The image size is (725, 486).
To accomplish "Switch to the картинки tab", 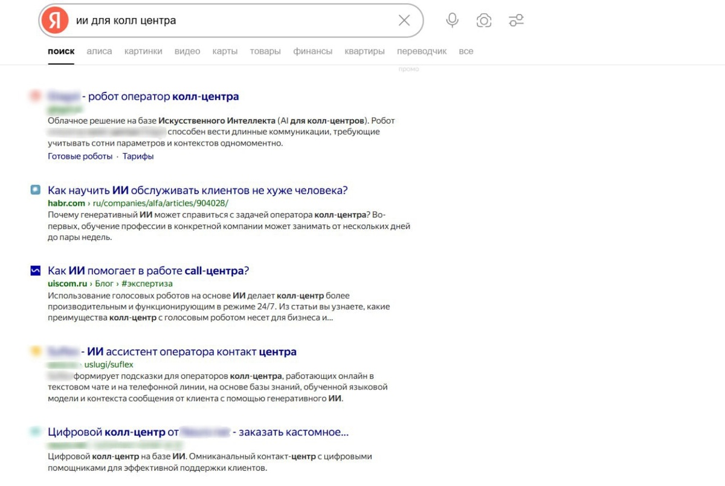I will [143, 51].
